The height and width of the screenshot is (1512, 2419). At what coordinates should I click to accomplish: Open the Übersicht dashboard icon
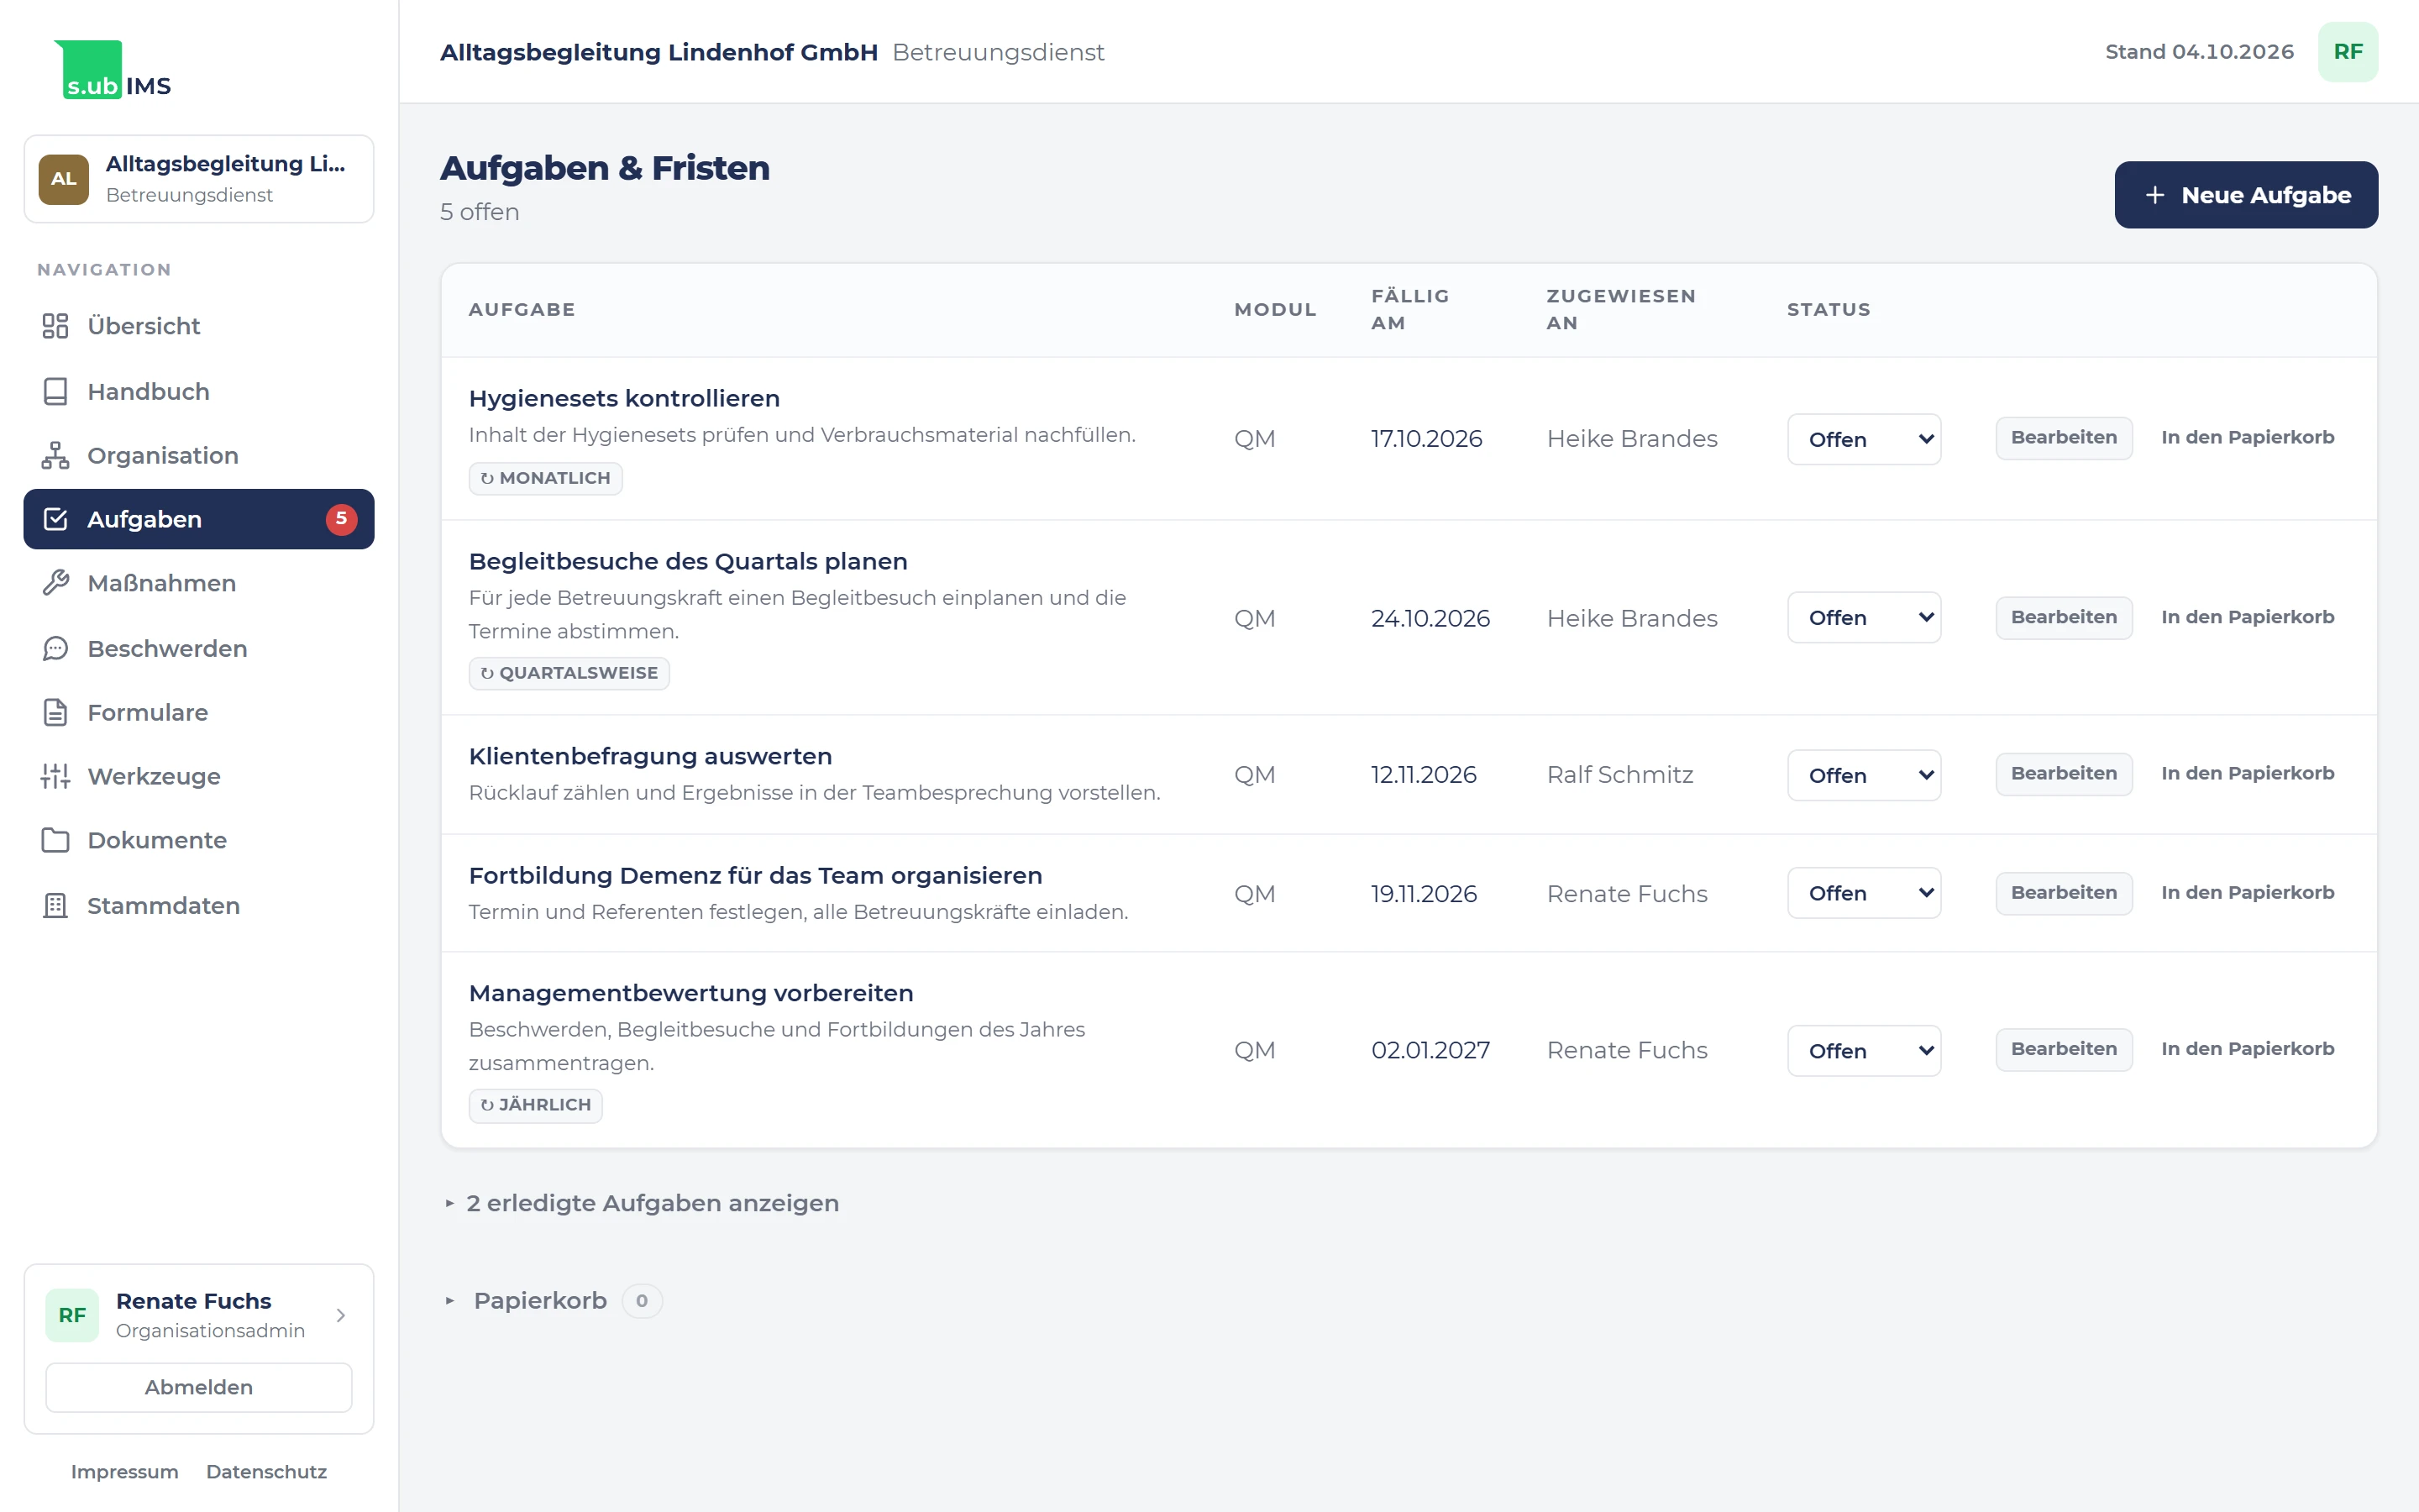(x=55, y=326)
